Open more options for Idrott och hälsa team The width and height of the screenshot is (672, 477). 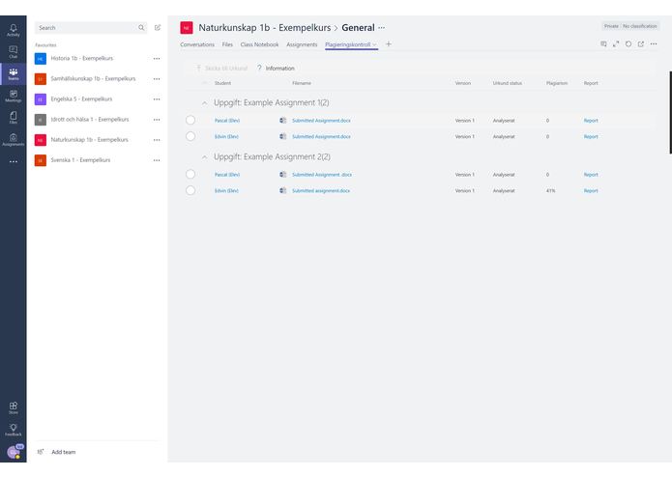[x=157, y=120]
